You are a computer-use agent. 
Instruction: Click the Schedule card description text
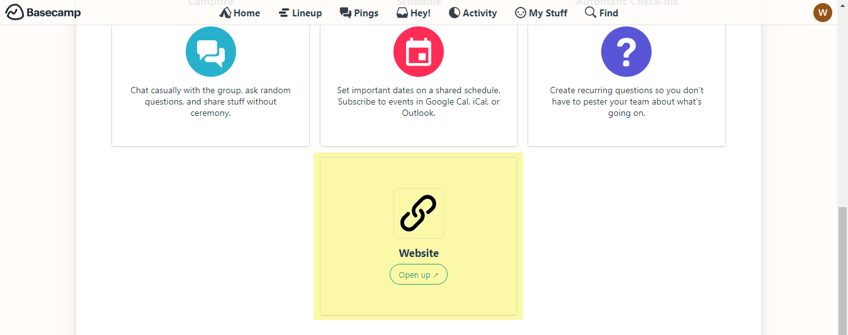point(419,101)
